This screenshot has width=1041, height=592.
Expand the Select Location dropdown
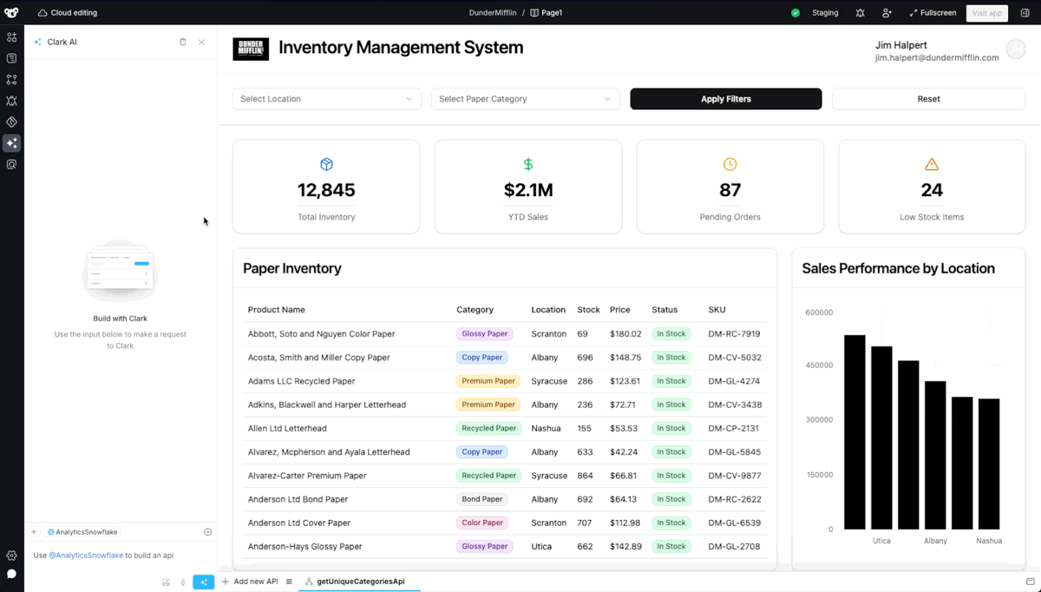click(326, 99)
